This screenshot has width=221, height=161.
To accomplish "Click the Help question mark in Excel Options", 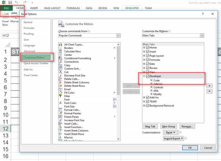I will 203,14.
